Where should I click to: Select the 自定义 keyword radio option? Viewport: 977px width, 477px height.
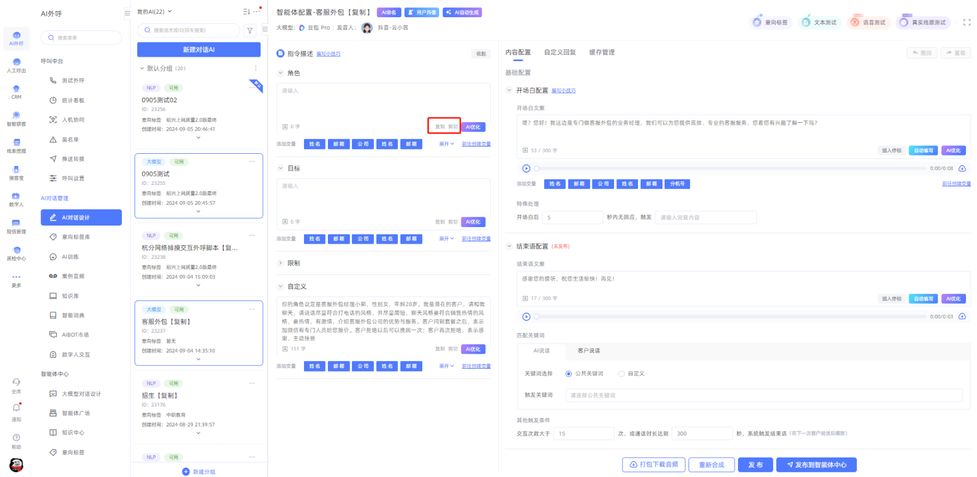tap(621, 374)
